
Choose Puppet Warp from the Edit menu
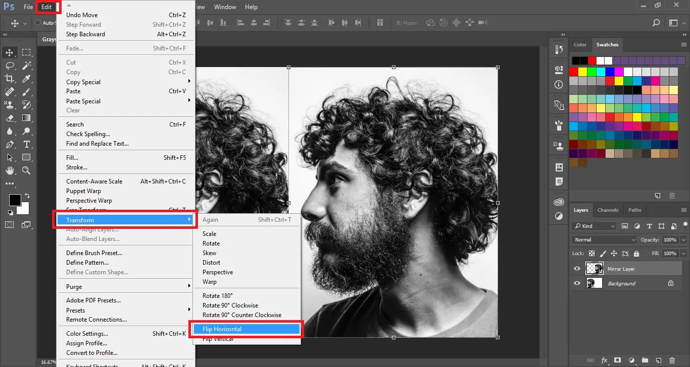pyautogui.click(x=126, y=191)
